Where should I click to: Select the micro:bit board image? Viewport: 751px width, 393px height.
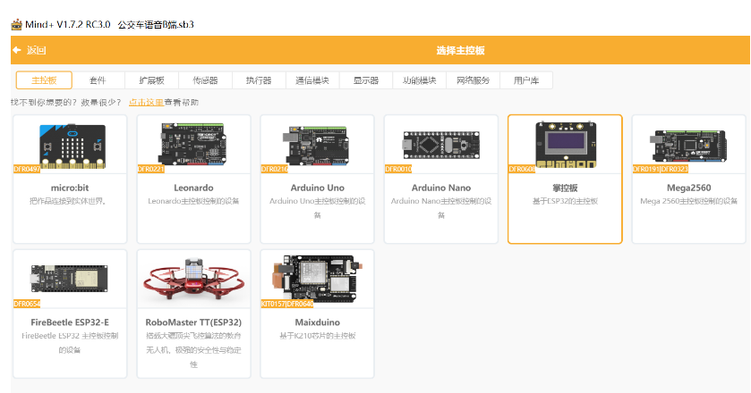pos(73,146)
